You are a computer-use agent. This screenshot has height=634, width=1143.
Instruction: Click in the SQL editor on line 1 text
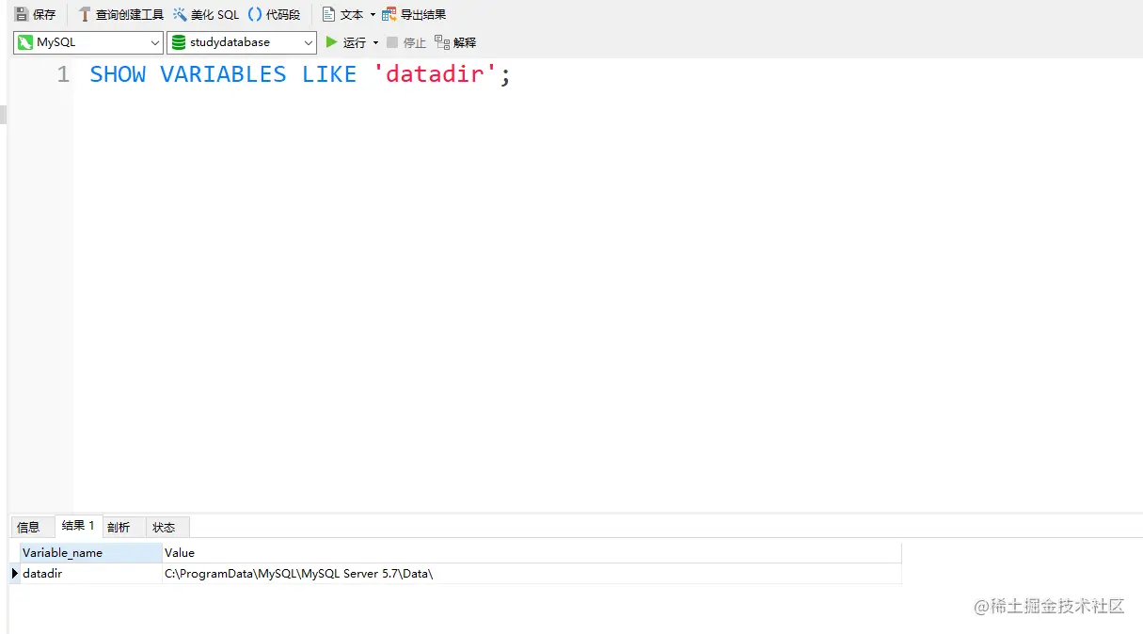[300, 74]
